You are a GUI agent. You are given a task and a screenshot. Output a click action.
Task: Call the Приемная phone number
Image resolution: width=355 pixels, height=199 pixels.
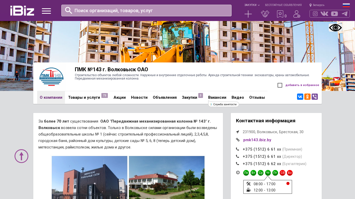262,149
